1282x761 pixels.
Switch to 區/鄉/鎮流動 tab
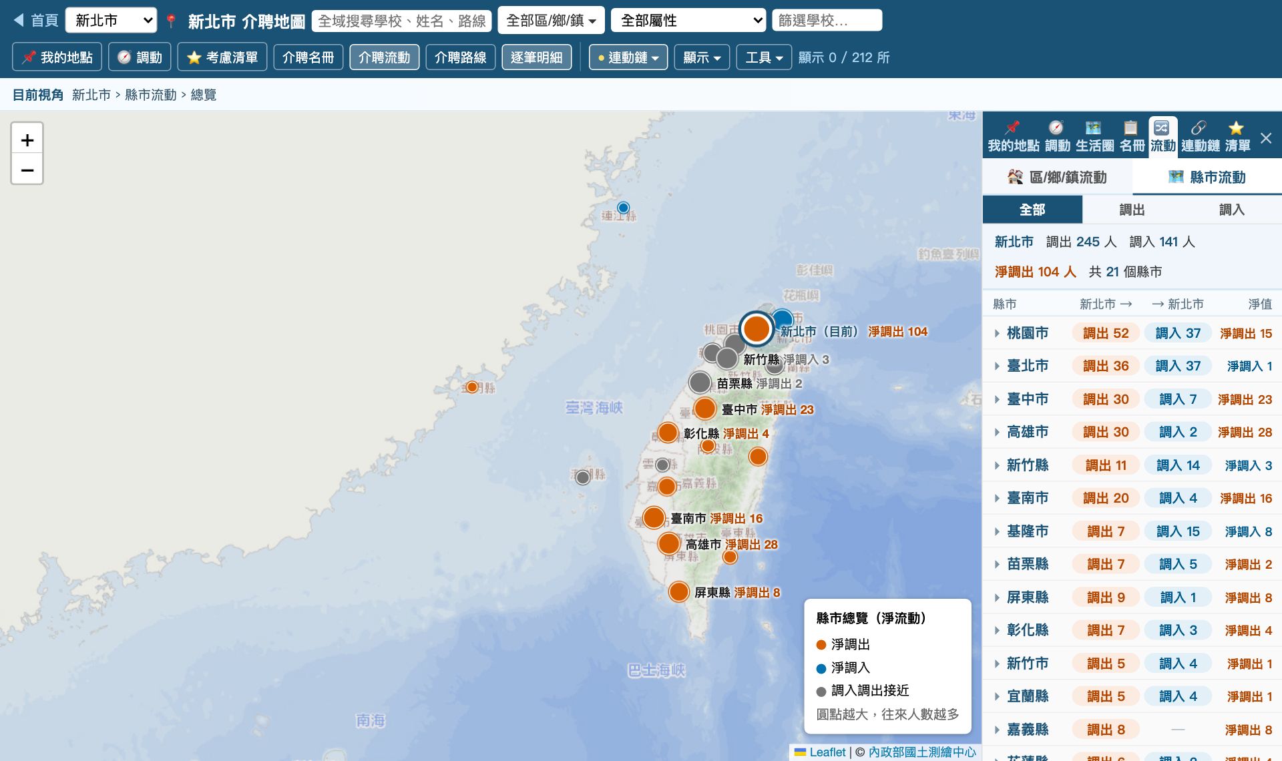click(1057, 177)
